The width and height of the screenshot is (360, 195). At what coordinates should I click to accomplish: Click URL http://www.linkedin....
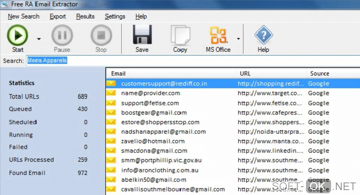[x=270, y=151]
